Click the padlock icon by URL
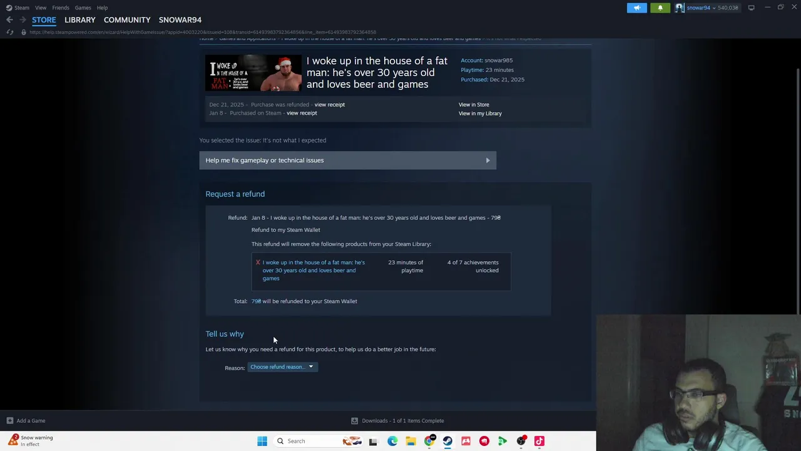 pos(24,32)
